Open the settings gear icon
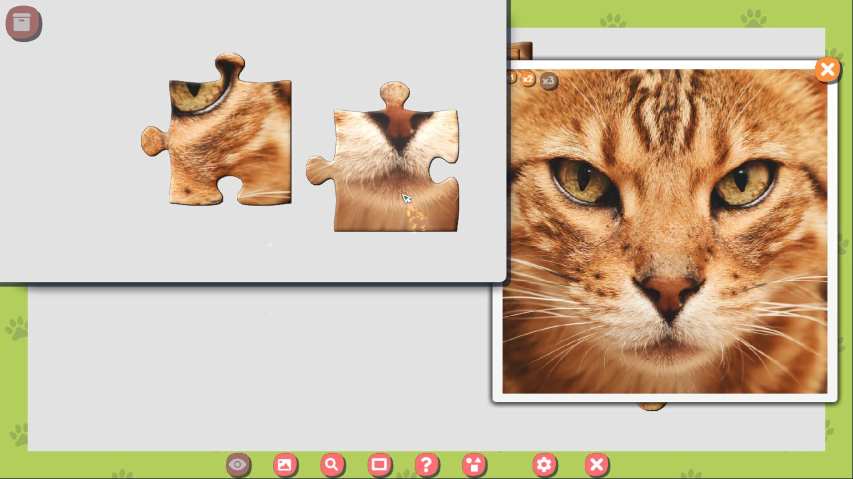 tap(545, 464)
